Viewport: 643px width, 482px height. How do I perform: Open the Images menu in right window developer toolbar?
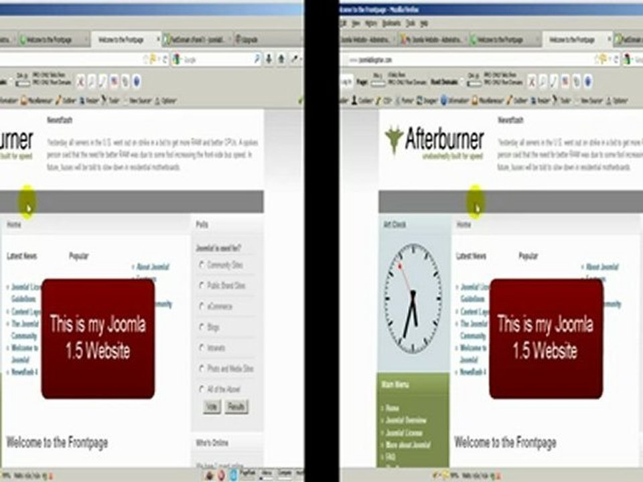click(427, 100)
